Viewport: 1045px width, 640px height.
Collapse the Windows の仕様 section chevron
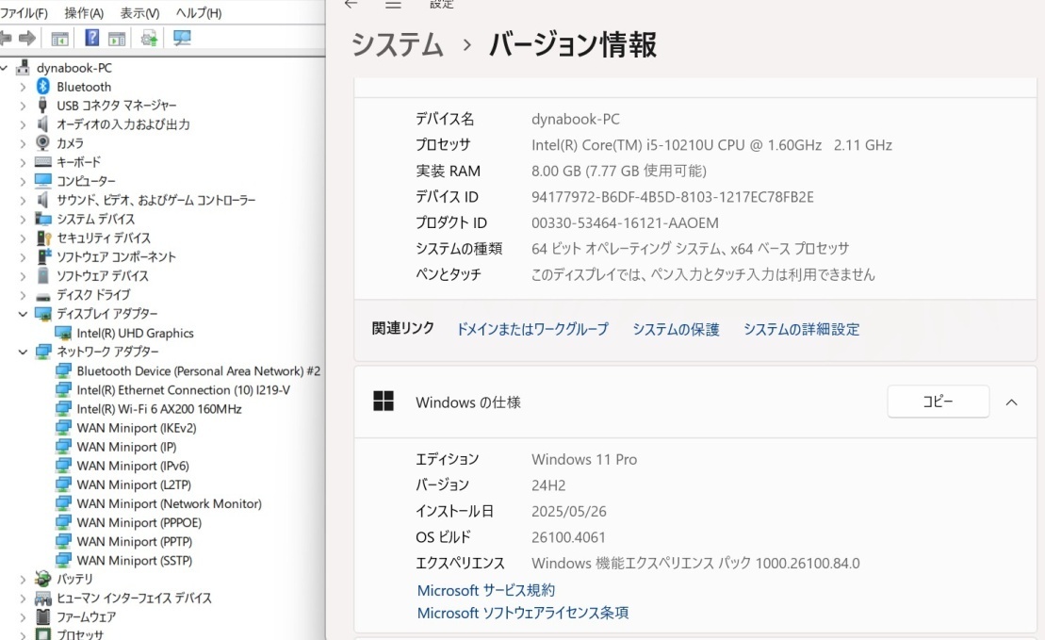pos(1011,402)
